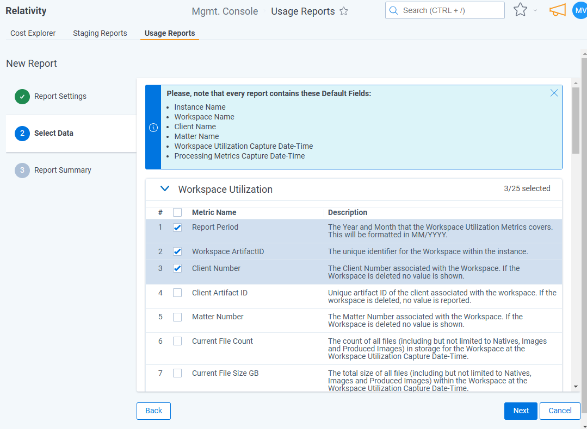Expand the favorites dropdown arrow
This screenshot has width=587, height=429.
[x=535, y=10]
